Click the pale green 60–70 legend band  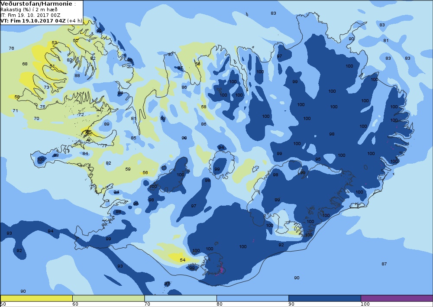108,298
